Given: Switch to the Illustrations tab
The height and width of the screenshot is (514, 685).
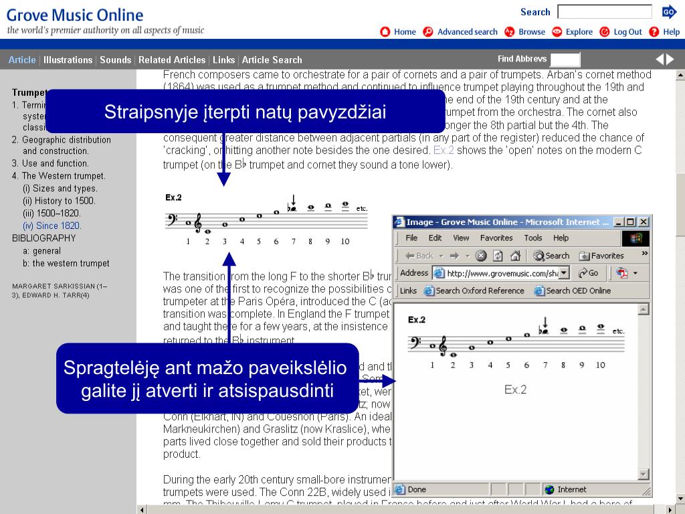Looking at the screenshot, I should point(68,60).
